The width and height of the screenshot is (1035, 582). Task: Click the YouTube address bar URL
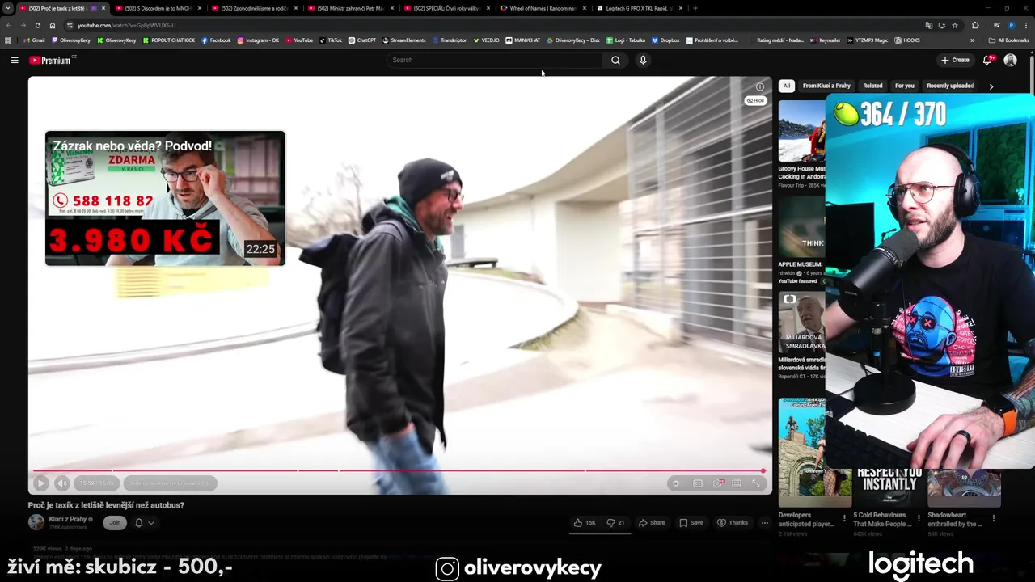[x=126, y=25]
